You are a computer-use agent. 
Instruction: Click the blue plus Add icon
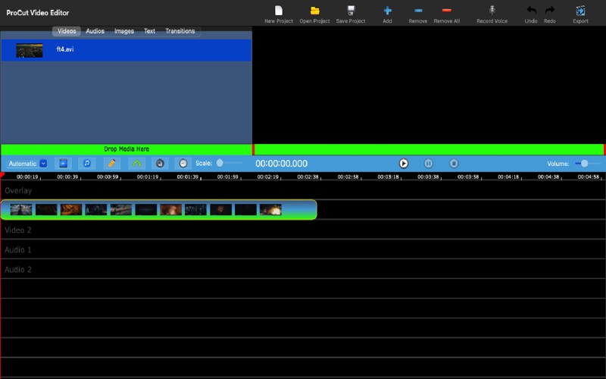coord(387,11)
